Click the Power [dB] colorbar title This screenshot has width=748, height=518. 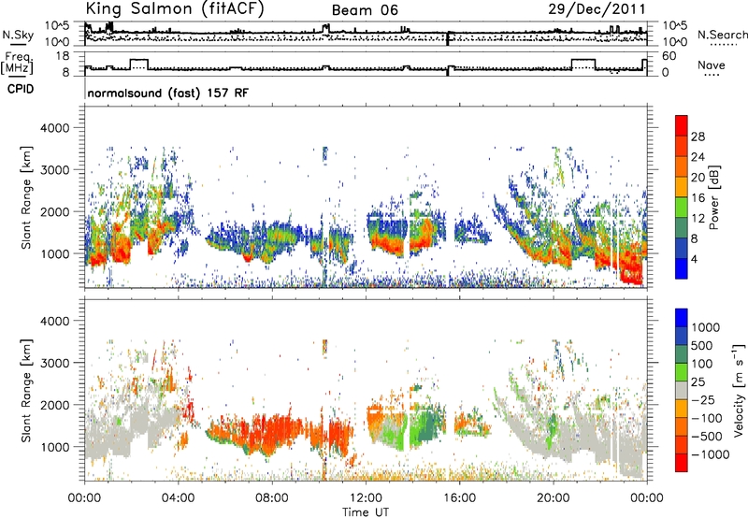[714, 197]
